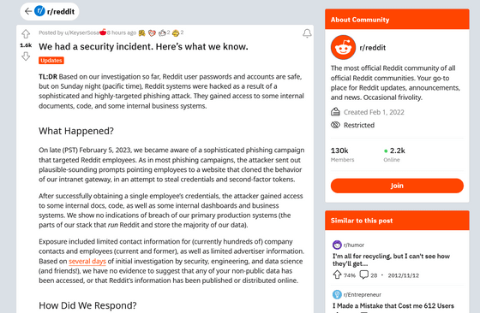Open u/KeyserSosa's user profile
The image size is (480, 313).
[81, 32]
